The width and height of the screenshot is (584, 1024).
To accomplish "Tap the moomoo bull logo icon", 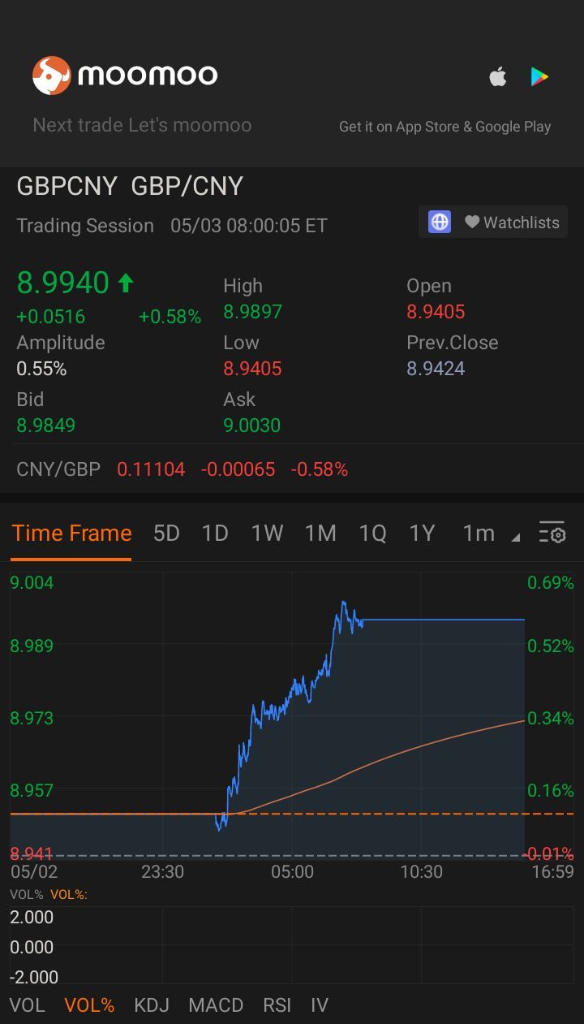I will coord(52,76).
